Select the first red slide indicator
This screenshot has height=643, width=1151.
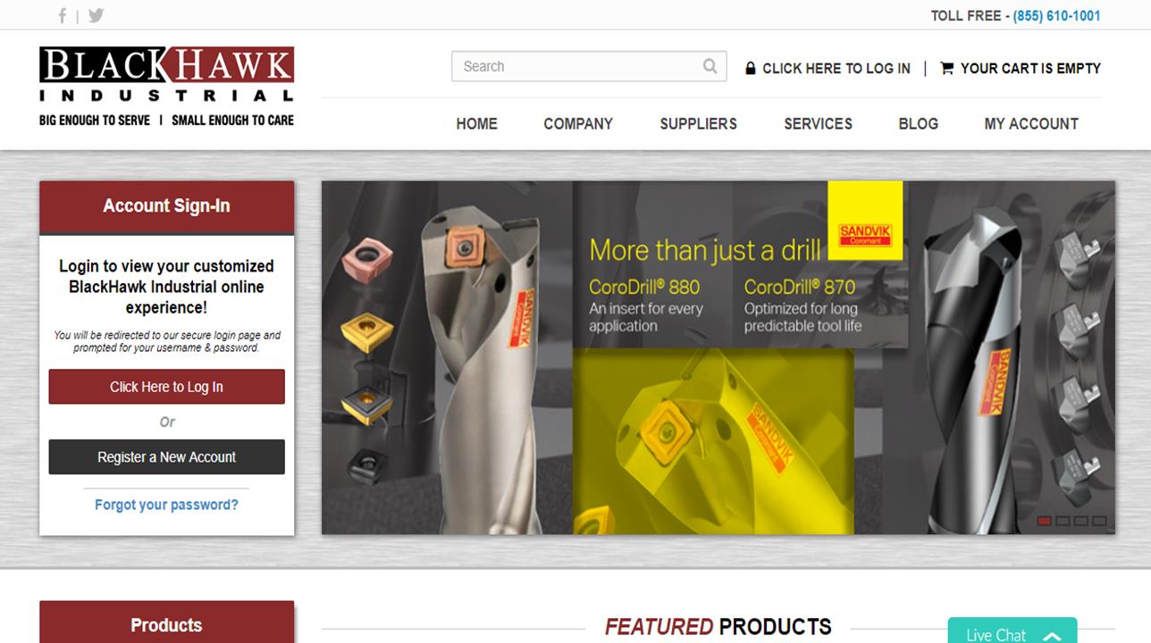1044,521
